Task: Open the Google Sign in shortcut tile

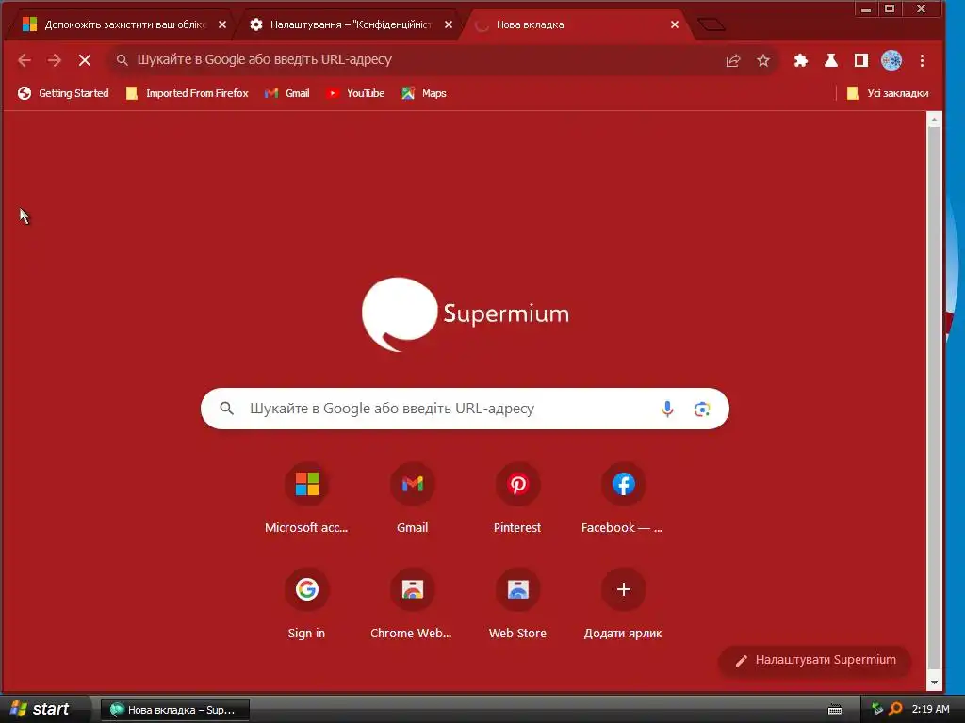Action: 306,604
